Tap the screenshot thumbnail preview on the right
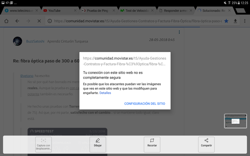 click(x=235, y=121)
